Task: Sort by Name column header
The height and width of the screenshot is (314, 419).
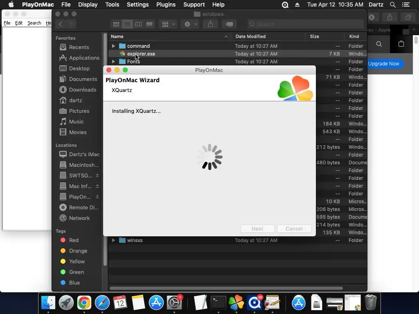Action: (170, 36)
